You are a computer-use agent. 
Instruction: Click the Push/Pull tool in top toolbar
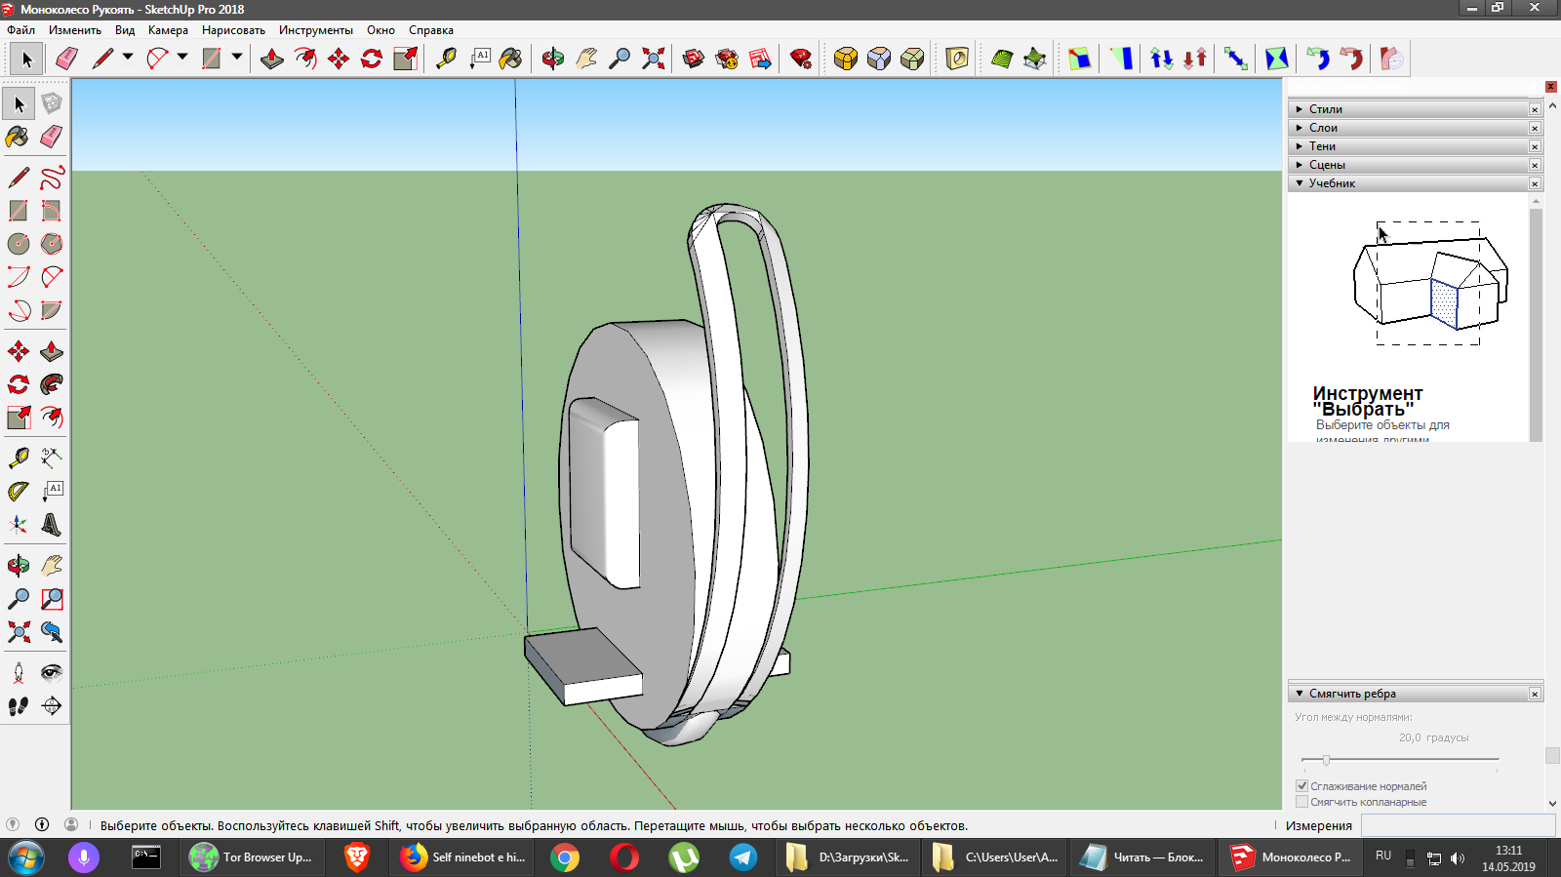point(272,59)
